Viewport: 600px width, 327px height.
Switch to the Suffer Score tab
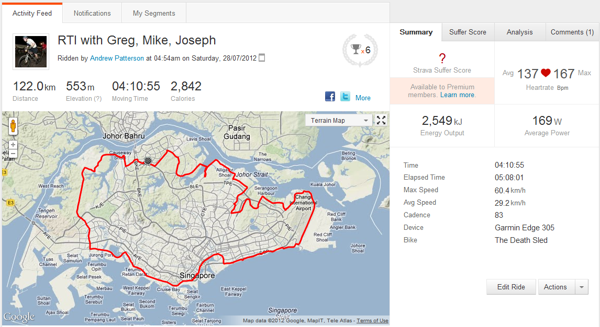468,32
